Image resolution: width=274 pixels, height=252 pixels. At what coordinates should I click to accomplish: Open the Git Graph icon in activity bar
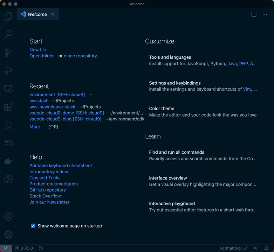coord(8,179)
